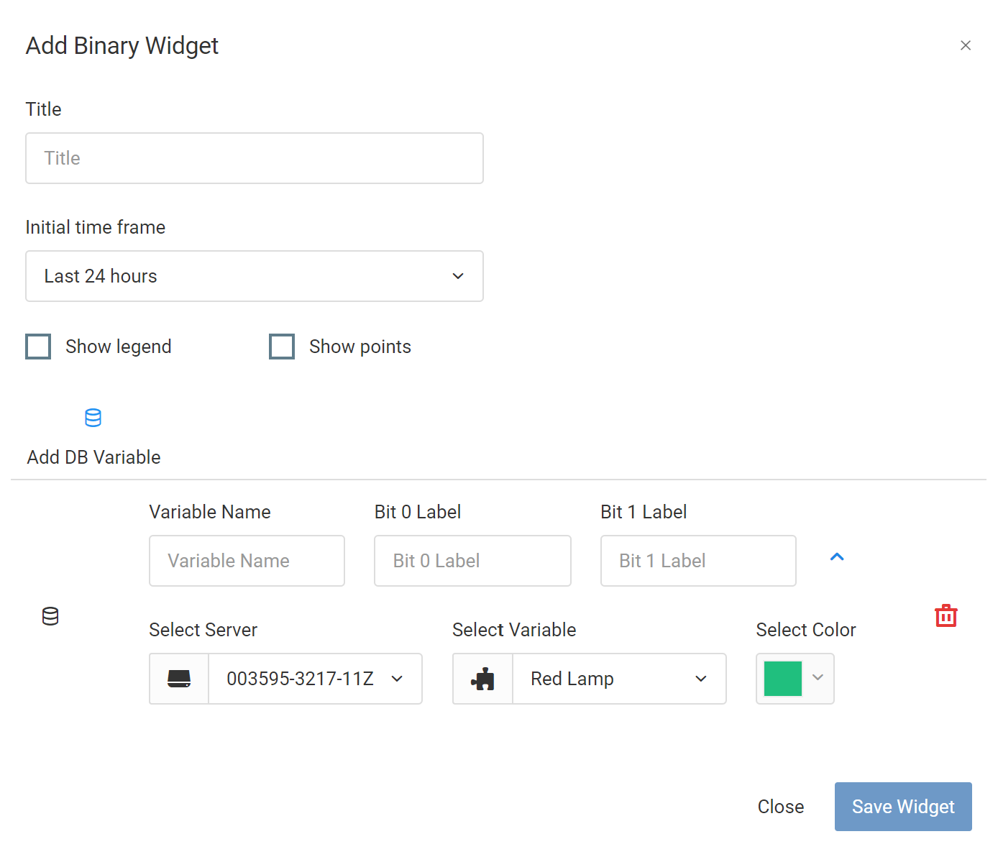Delete the variable row with trash icon
Screen dimensions: 998x857
pos(946,615)
